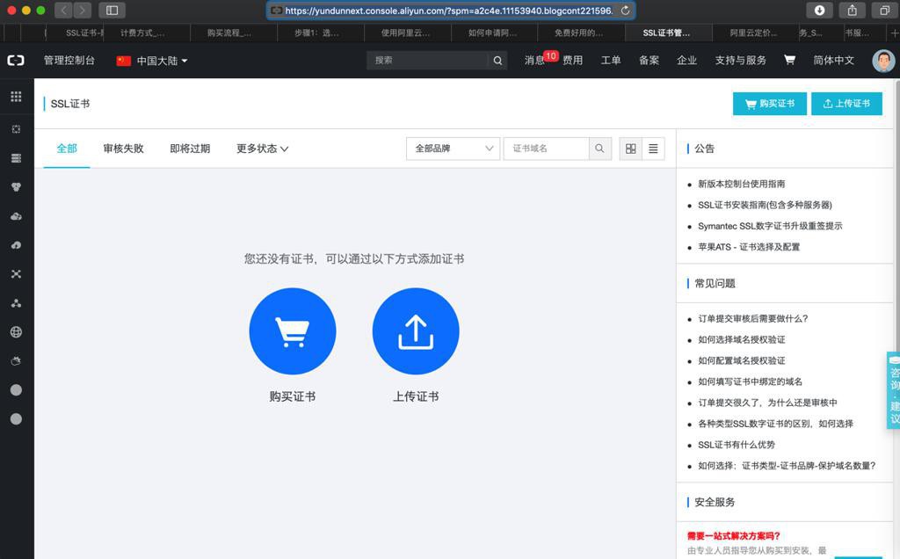
Task: Click the user avatar in top bar
Action: pos(883,61)
